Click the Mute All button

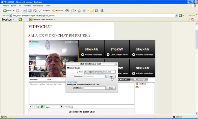(124, 80)
